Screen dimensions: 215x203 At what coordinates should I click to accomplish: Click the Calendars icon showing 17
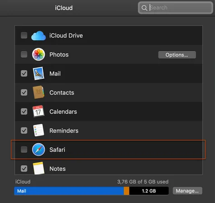(x=39, y=111)
